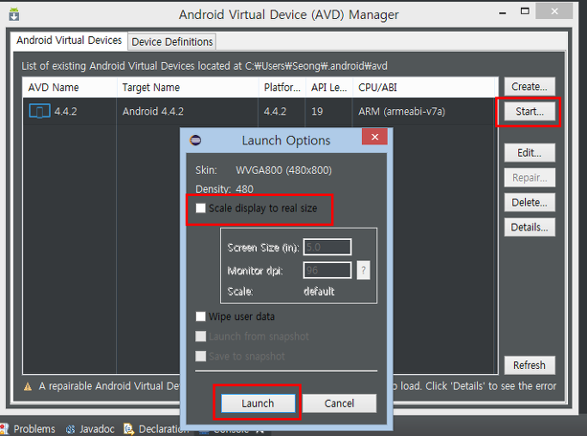Click the Refresh button
The height and width of the screenshot is (436, 587).
[x=529, y=365]
